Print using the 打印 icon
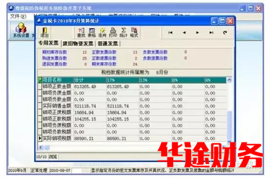This screenshot has width=270, height=178. tap(113, 33)
